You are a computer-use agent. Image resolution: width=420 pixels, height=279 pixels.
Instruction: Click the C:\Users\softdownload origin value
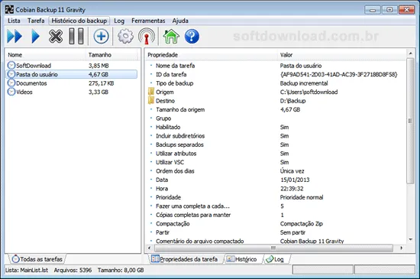tap(309, 92)
